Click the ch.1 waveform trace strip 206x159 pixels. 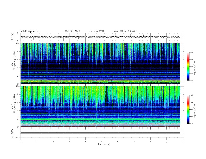[100, 37]
